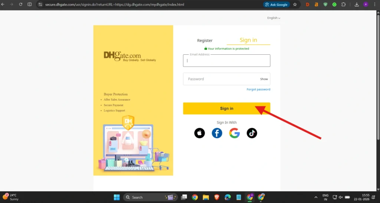Open the green shield extension
Viewport: 380px width, 203px height.
[325, 4]
